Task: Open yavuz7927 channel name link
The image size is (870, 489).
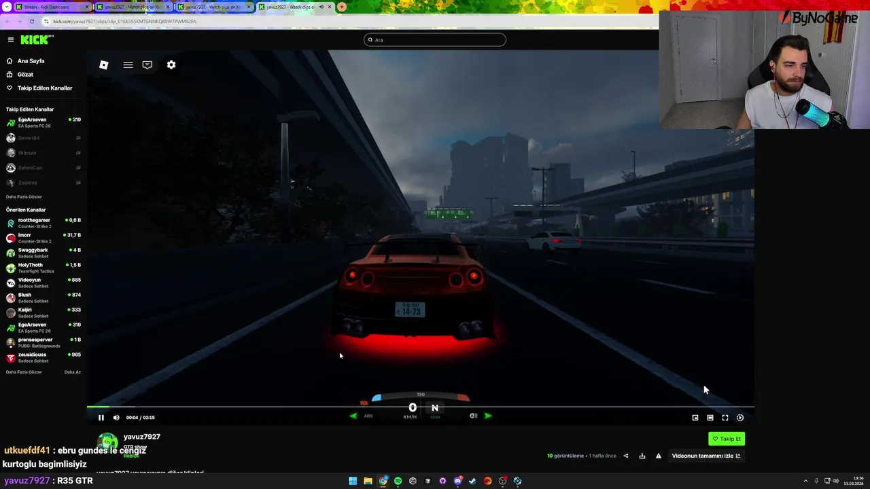Action: click(142, 437)
